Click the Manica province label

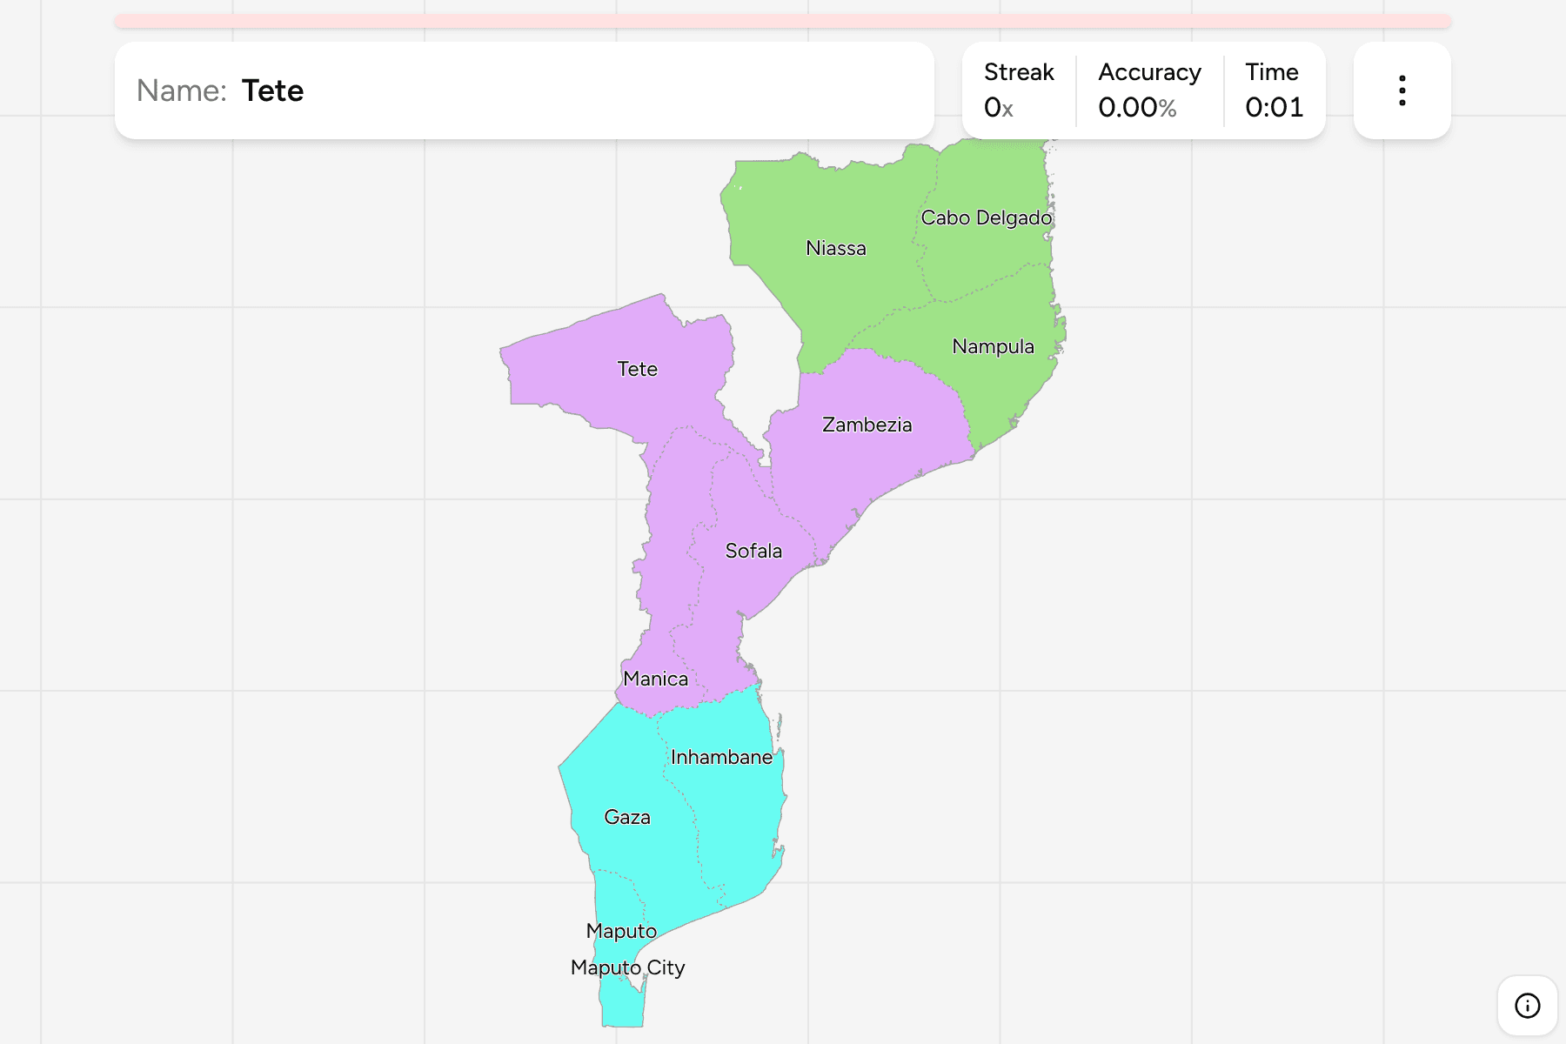pyautogui.click(x=655, y=679)
